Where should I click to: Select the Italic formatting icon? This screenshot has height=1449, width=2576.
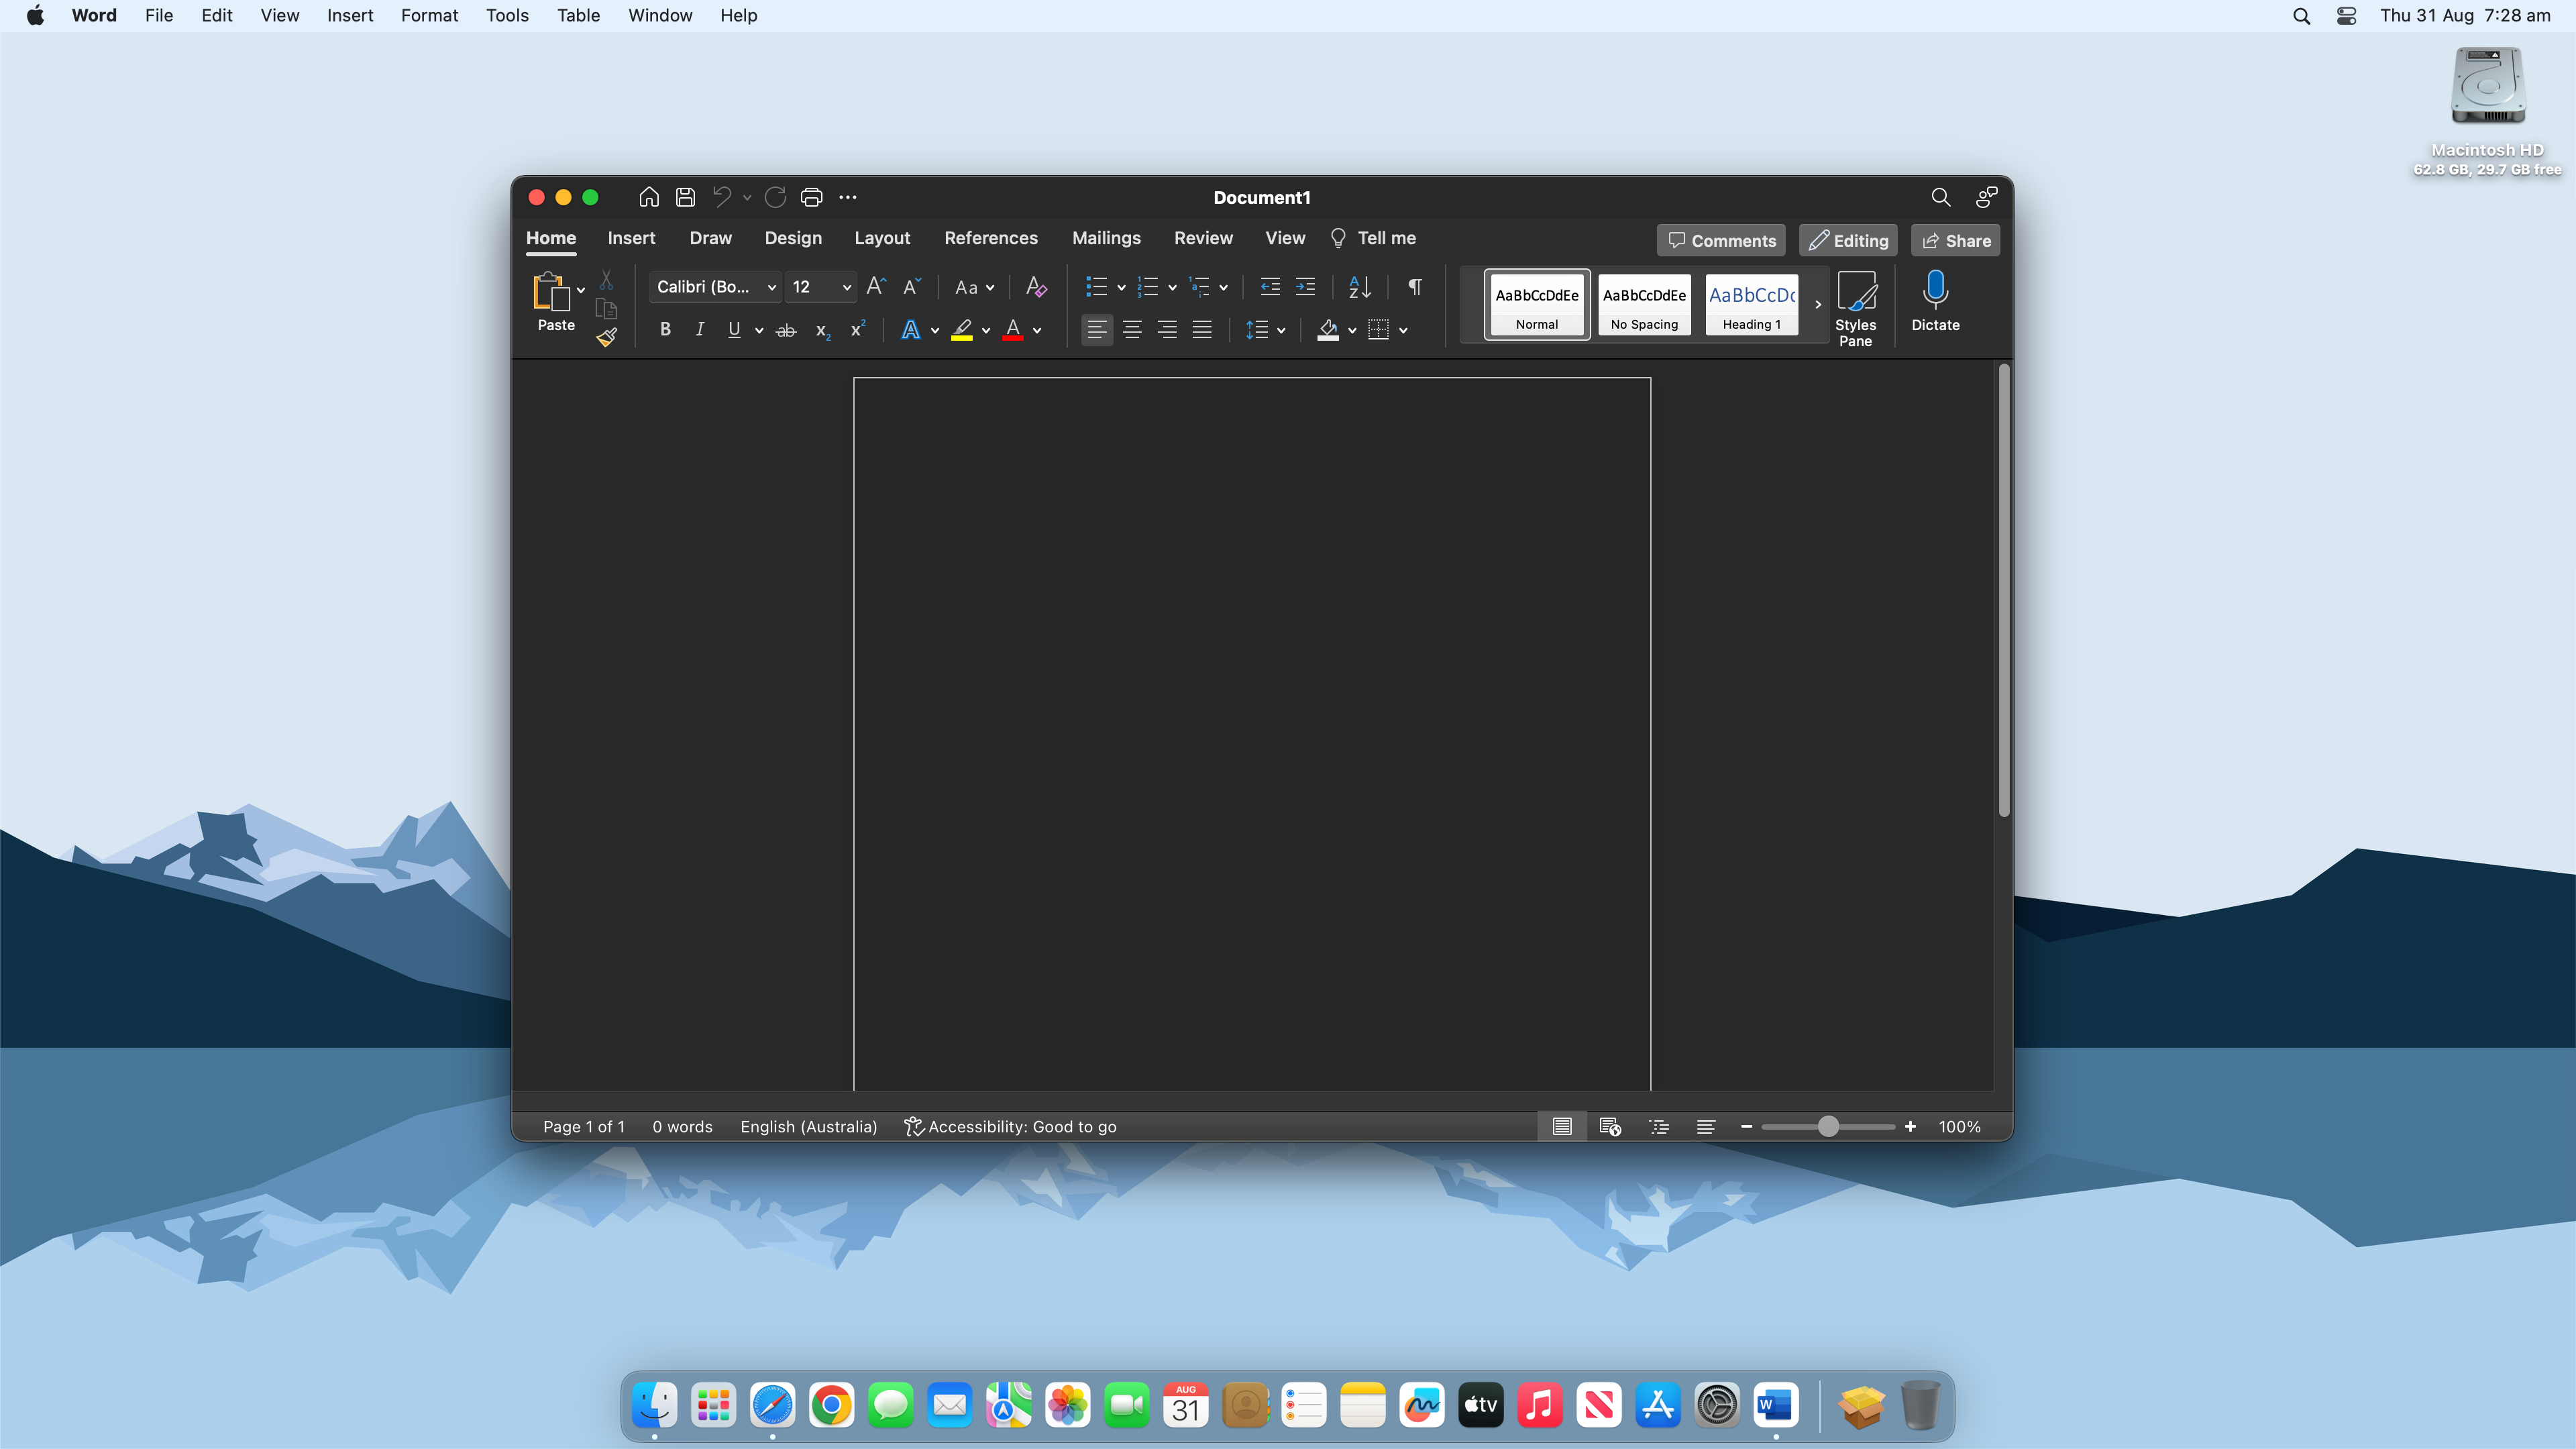[x=699, y=331]
